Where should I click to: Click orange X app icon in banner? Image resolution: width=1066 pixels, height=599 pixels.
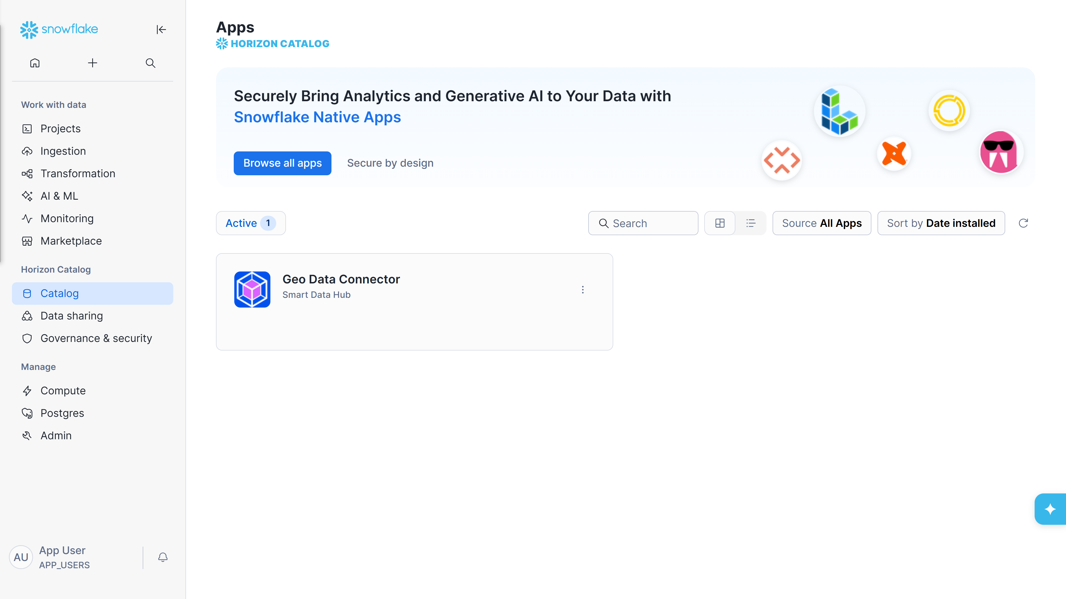(x=894, y=154)
